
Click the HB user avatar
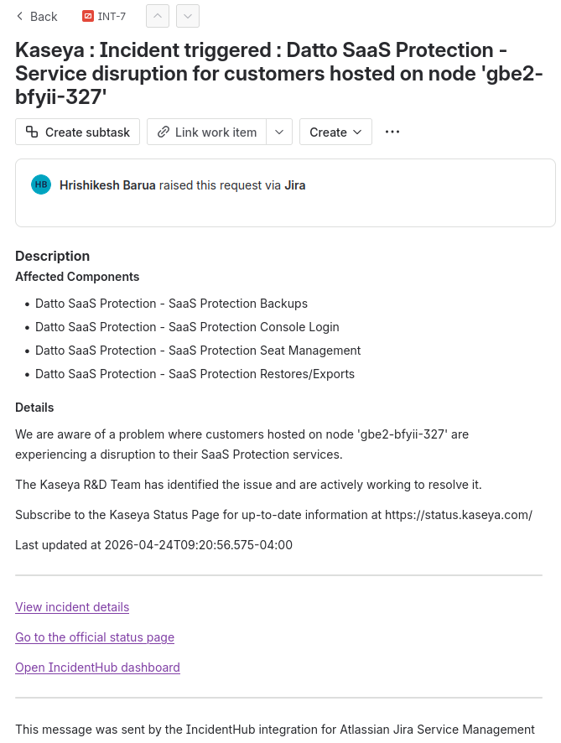click(41, 184)
